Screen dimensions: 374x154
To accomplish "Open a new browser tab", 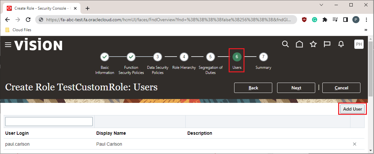I will point(87,8).
